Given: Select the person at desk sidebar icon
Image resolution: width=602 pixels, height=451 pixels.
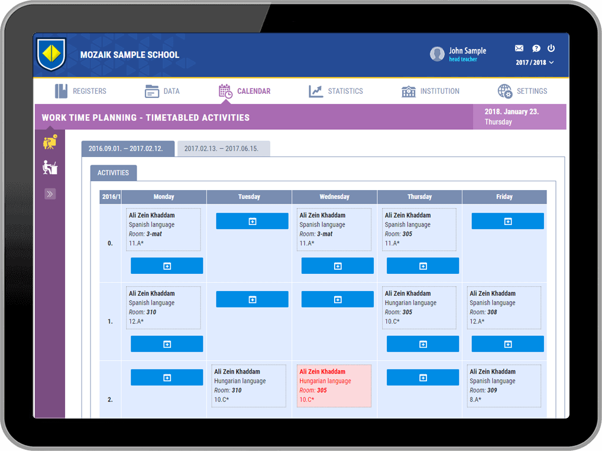Looking at the screenshot, I should point(50,168).
